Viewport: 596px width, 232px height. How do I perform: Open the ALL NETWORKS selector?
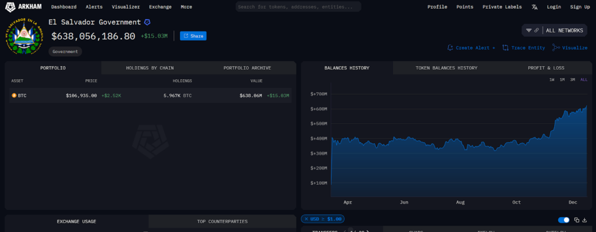565,30
